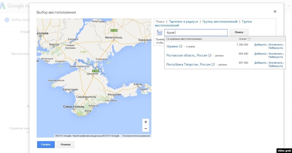Select Украина from suggested locations
292x153 pixels.
click(172, 46)
